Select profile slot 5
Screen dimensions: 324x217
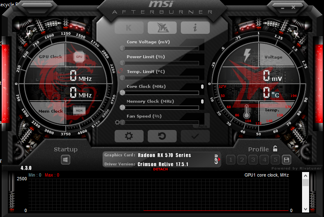(276, 160)
